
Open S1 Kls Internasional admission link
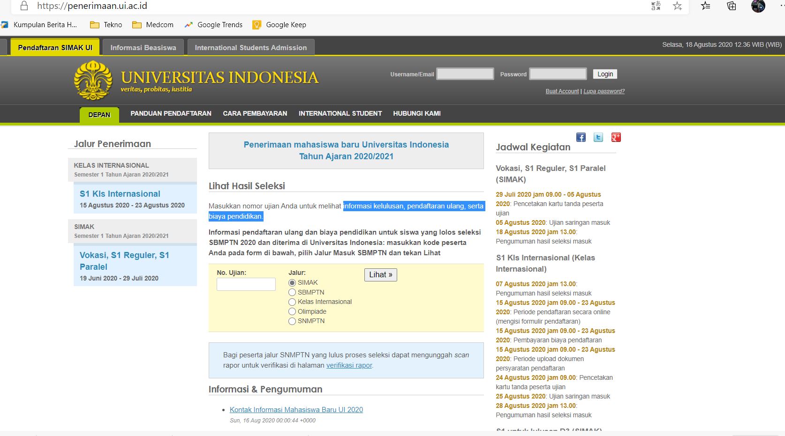(x=120, y=194)
